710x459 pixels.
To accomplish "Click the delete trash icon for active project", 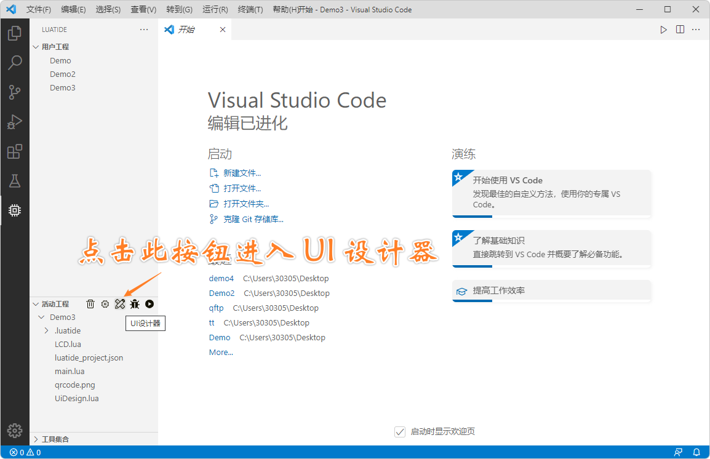I will (x=90, y=304).
